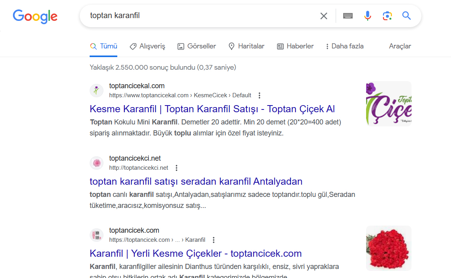451x278 pixels.
Task: Click the toptancicek.com favicon
Action: 96,235
